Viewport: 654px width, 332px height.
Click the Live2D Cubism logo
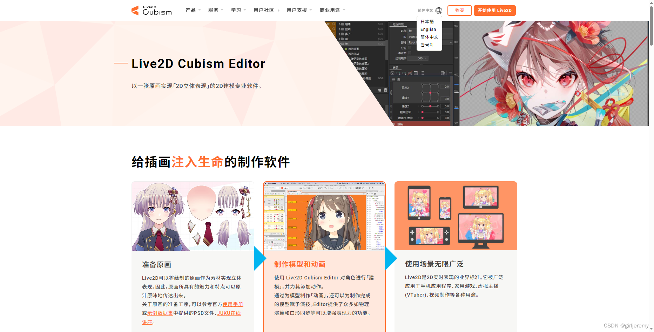coord(151,11)
